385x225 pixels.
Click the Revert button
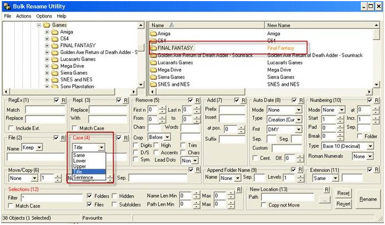tap(343, 204)
